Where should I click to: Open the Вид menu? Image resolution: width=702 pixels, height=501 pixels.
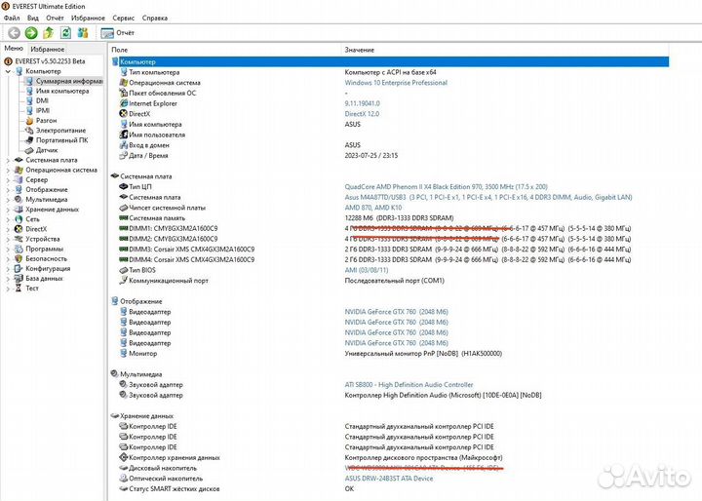click(x=33, y=18)
